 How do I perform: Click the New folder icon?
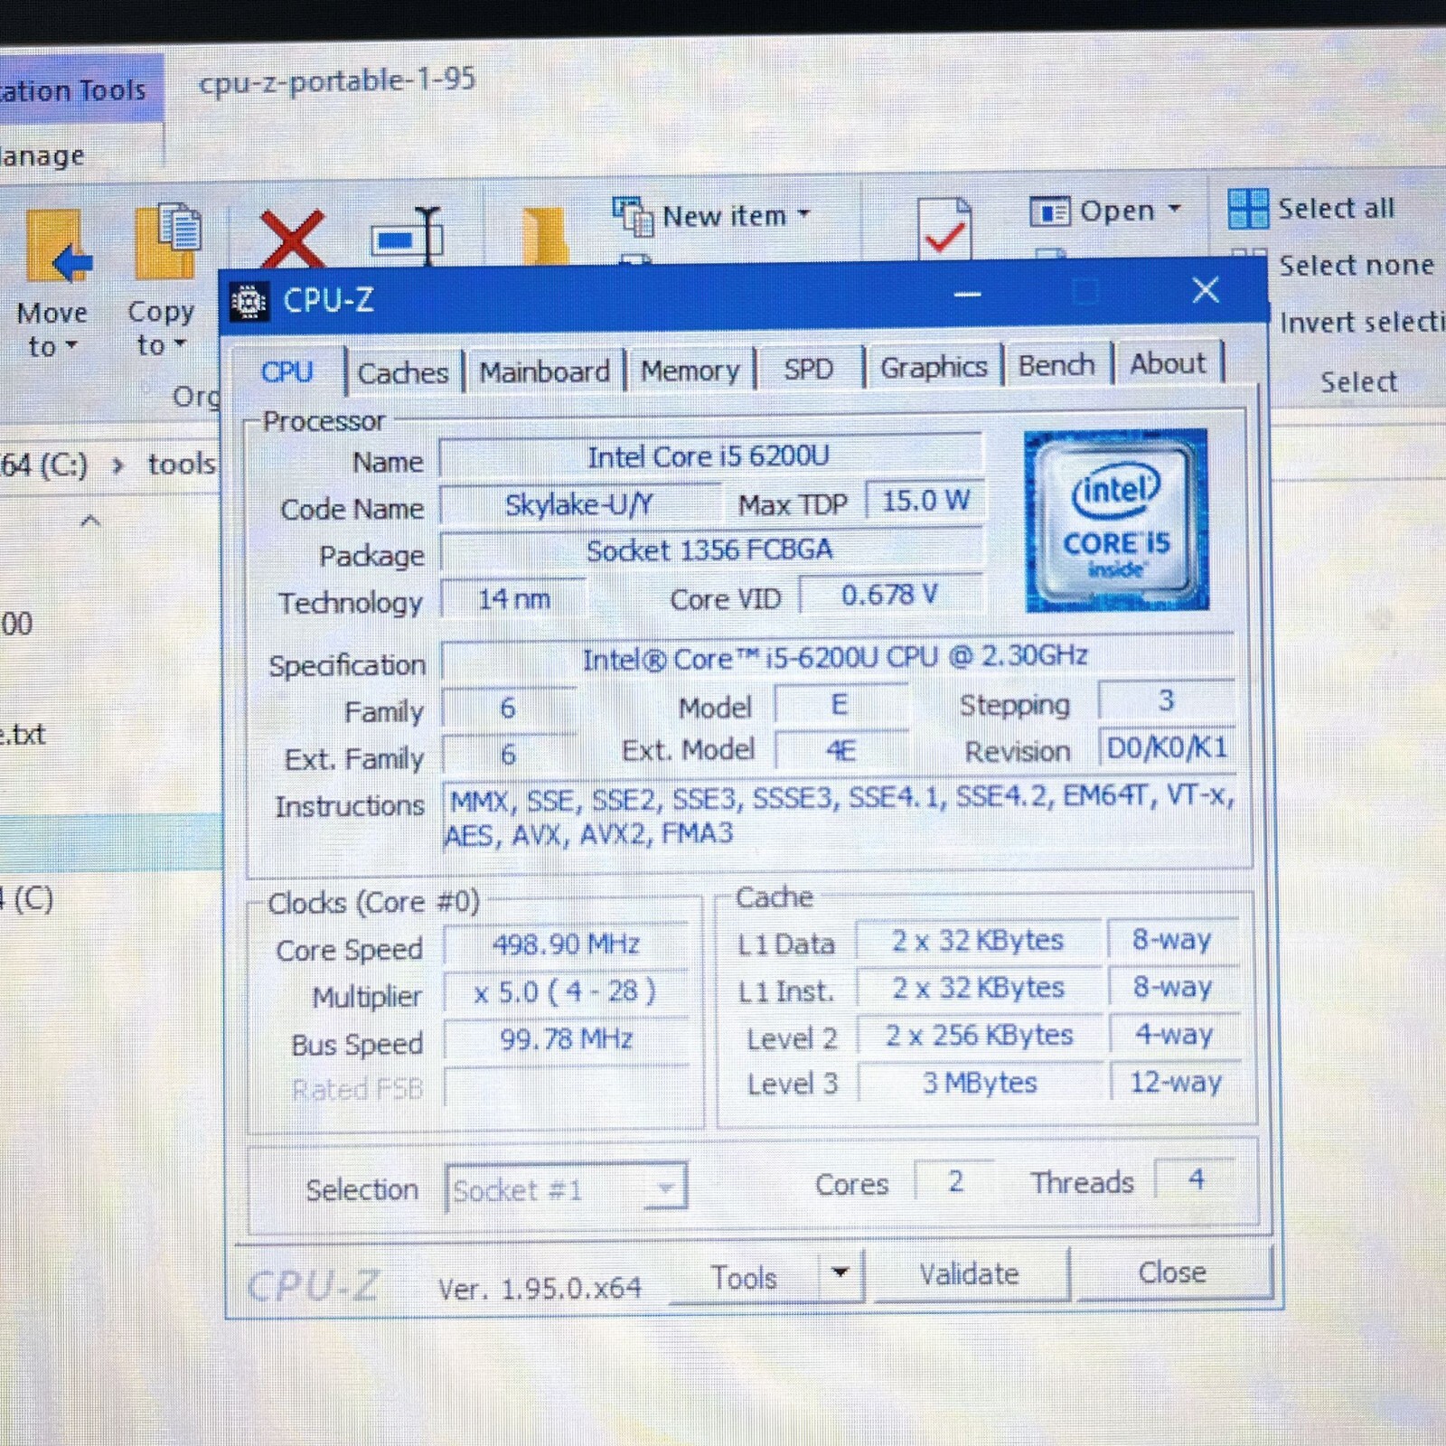coord(544,235)
